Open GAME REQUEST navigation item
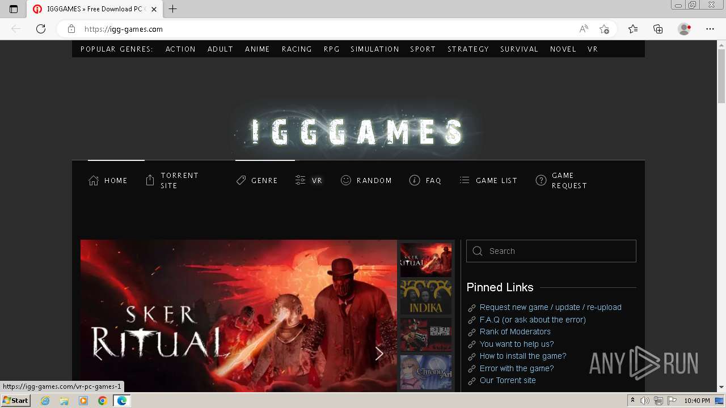 click(569, 180)
